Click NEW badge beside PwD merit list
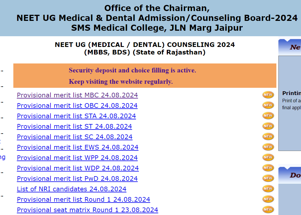The width and height of the screenshot is (301, 215). click(x=268, y=178)
